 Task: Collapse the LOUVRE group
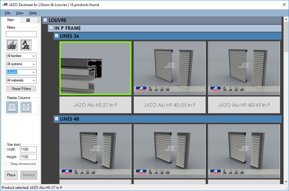45,20
